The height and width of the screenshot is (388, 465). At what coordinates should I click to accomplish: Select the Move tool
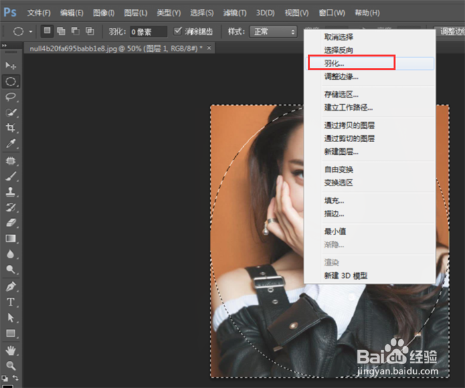(11, 65)
